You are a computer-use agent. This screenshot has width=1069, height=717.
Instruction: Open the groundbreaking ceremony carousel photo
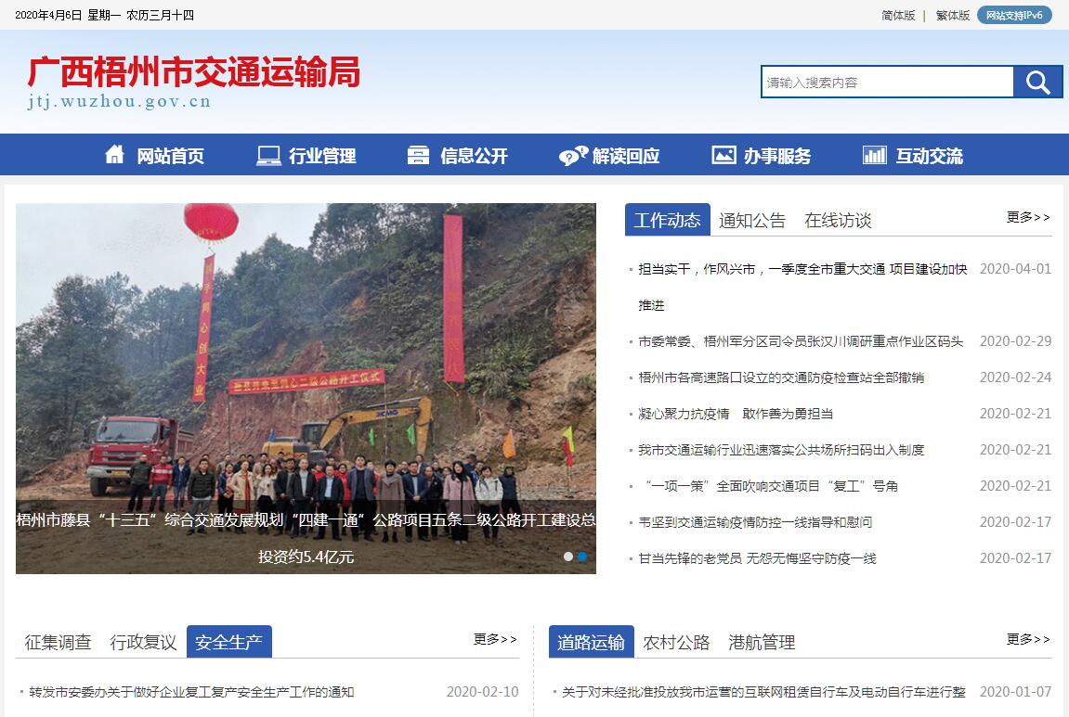(x=306, y=388)
